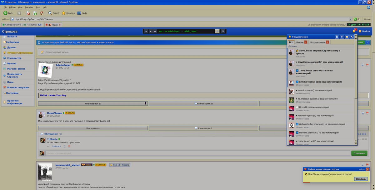Open the Favorites star toolbar button

tap(68, 13)
